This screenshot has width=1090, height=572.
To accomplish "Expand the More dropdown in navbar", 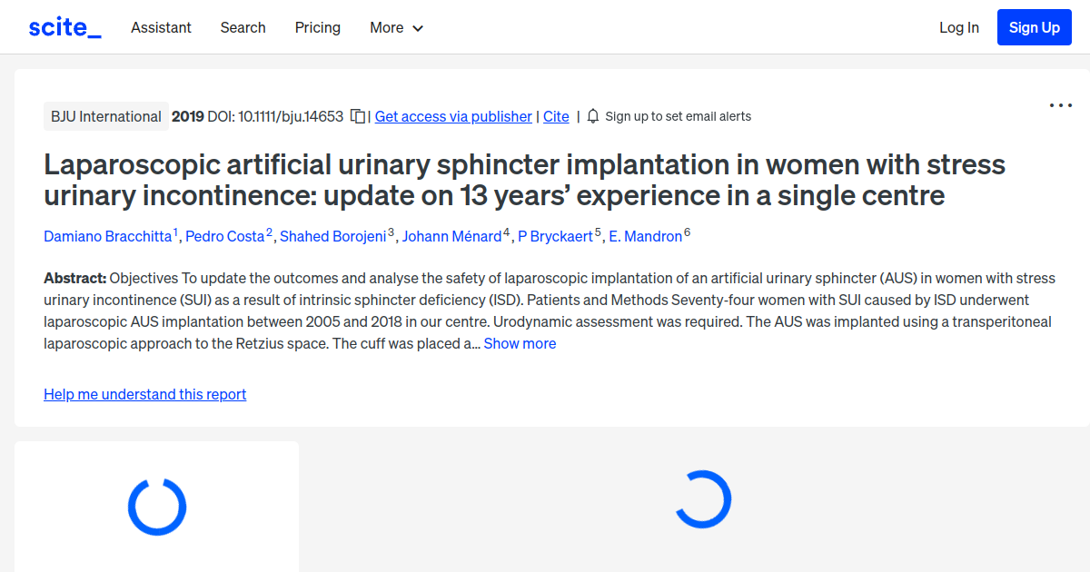I will (396, 27).
